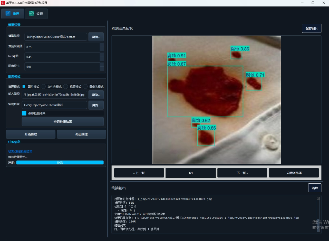Click 保存图片 button
329x241 pixels.
[x=312, y=28]
